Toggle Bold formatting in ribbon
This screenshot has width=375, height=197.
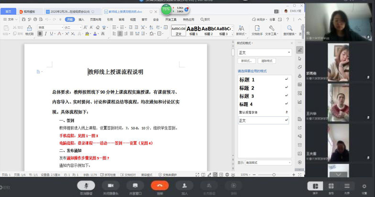40,34
